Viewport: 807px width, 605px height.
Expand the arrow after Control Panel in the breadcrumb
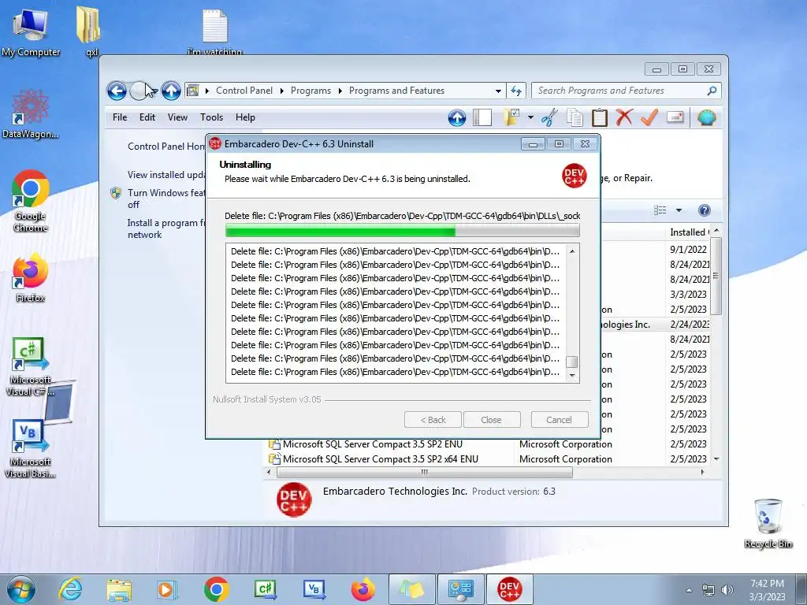[x=281, y=91]
